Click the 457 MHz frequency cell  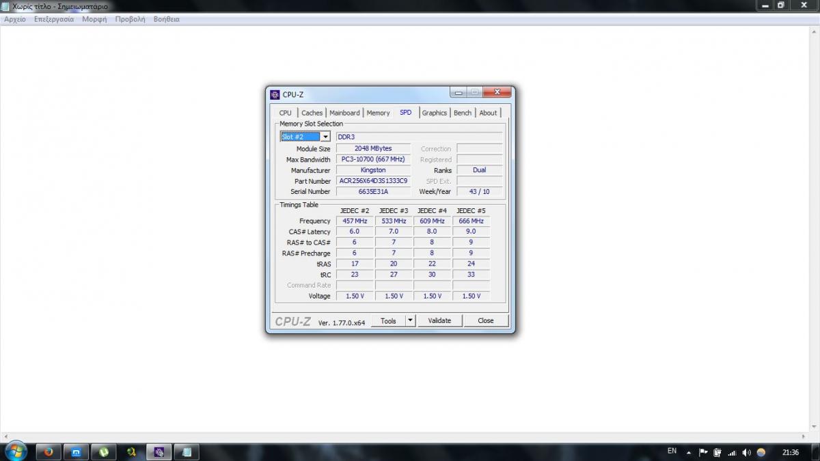pos(355,221)
